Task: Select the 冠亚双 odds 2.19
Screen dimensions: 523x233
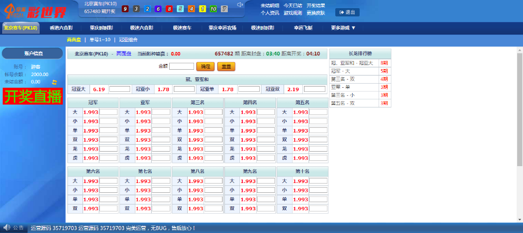Action: pyautogui.click(x=293, y=89)
